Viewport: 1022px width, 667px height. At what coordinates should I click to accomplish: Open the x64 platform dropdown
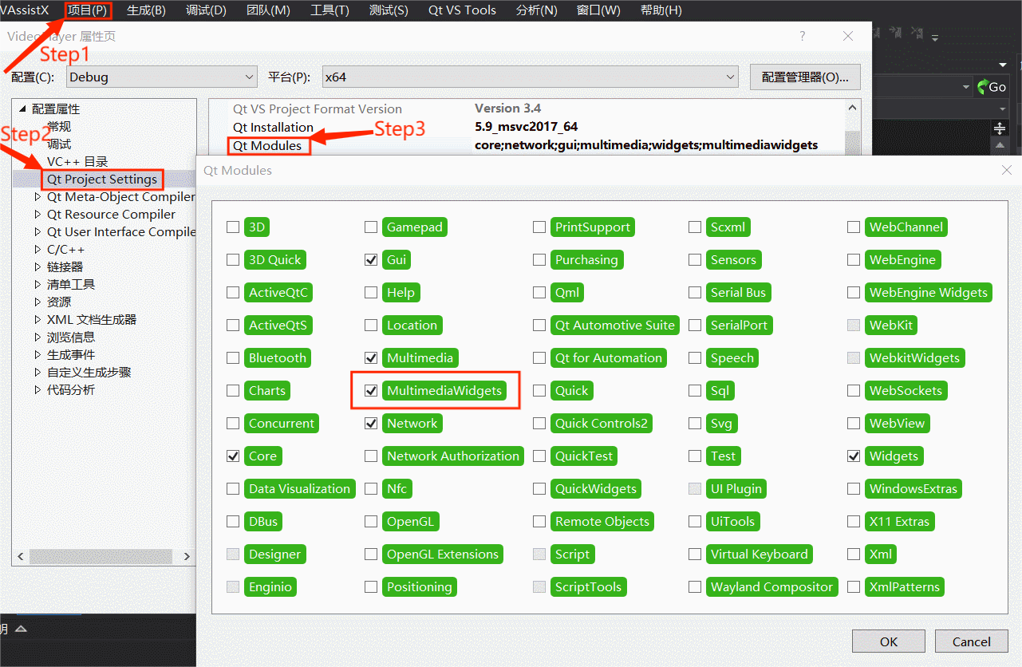pos(730,77)
